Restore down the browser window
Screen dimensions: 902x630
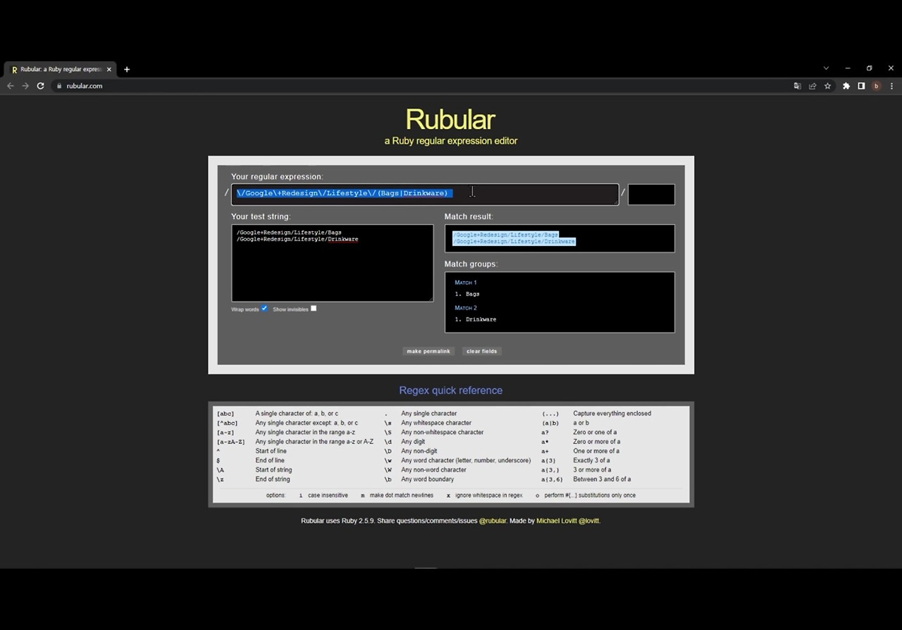point(870,68)
